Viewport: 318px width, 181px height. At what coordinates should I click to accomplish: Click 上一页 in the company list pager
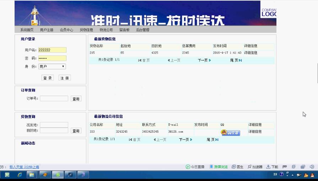click(x=160, y=140)
